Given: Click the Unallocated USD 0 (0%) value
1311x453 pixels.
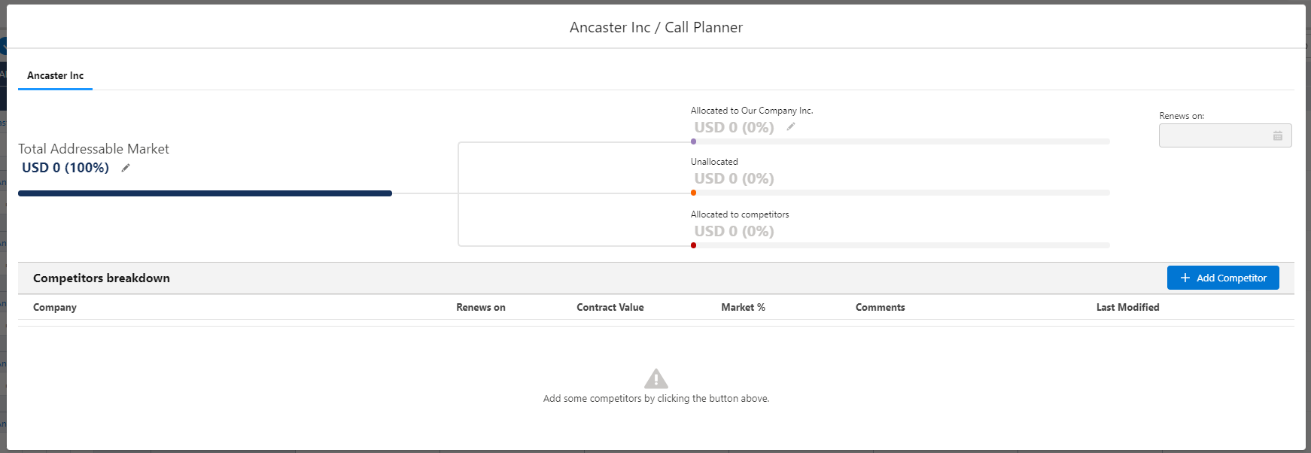Looking at the screenshot, I should 734,178.
